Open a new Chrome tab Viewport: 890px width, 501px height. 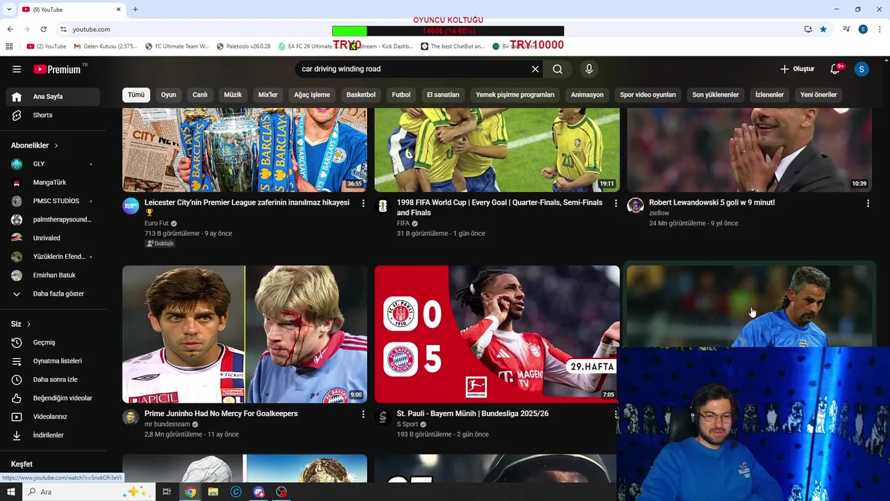(135, 9)
